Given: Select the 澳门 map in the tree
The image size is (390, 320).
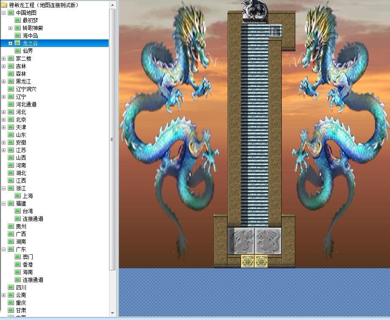Looking at the screenshot, I should (28, 257).
